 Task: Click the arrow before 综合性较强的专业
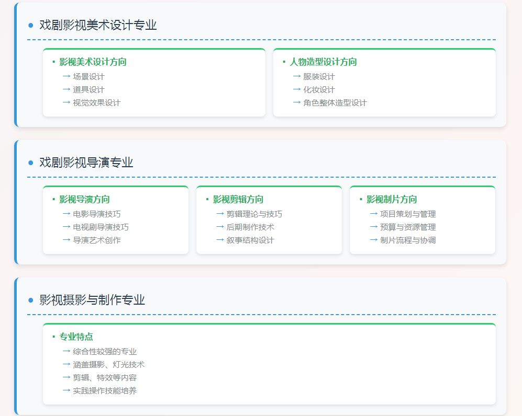(x=66, y=351)
